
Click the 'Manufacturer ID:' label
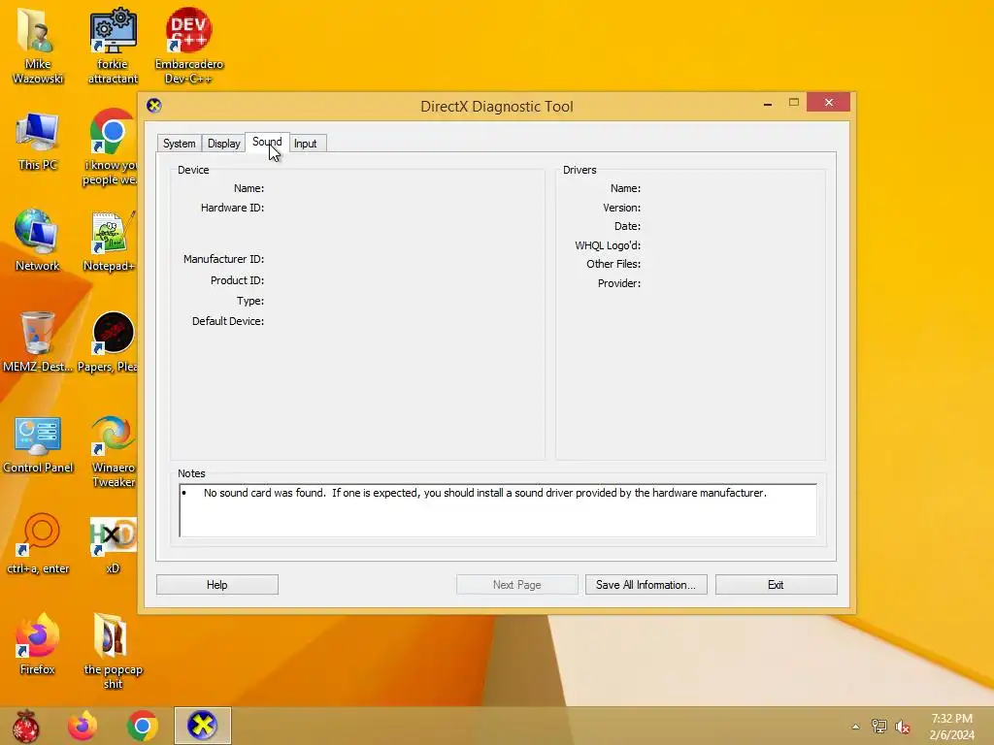(223, 259)
